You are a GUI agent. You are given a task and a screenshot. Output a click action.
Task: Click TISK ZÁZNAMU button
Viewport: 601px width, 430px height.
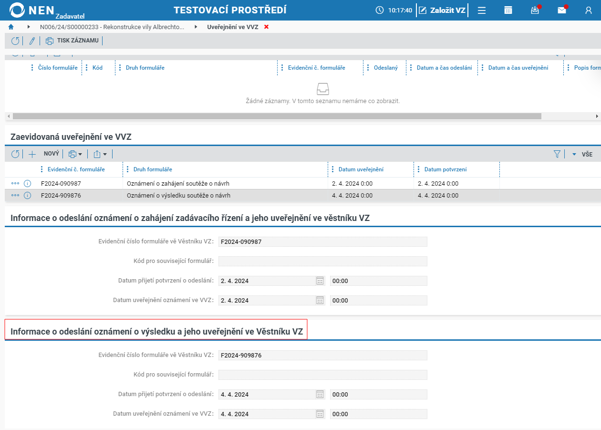pos(72,41)
